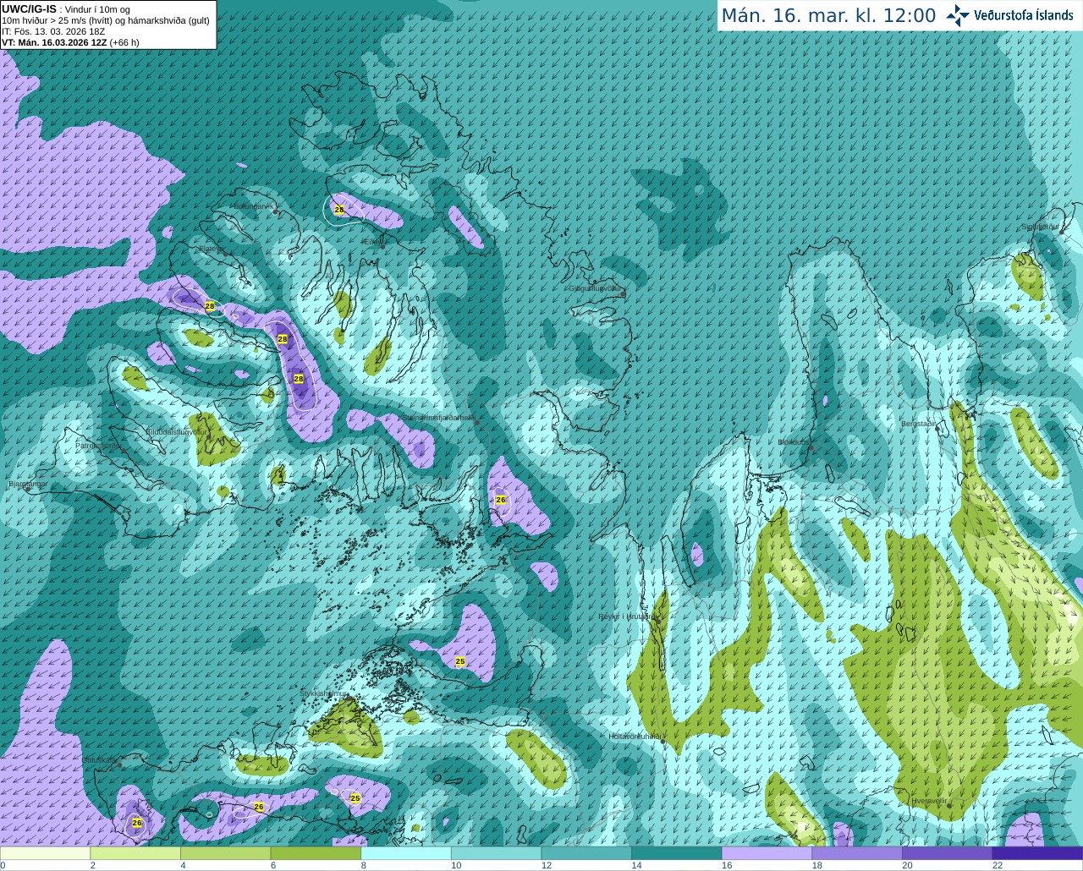Click the Bíldudalsflugvöllur station label
This screenshot has height=871, width=1083.
177,431
